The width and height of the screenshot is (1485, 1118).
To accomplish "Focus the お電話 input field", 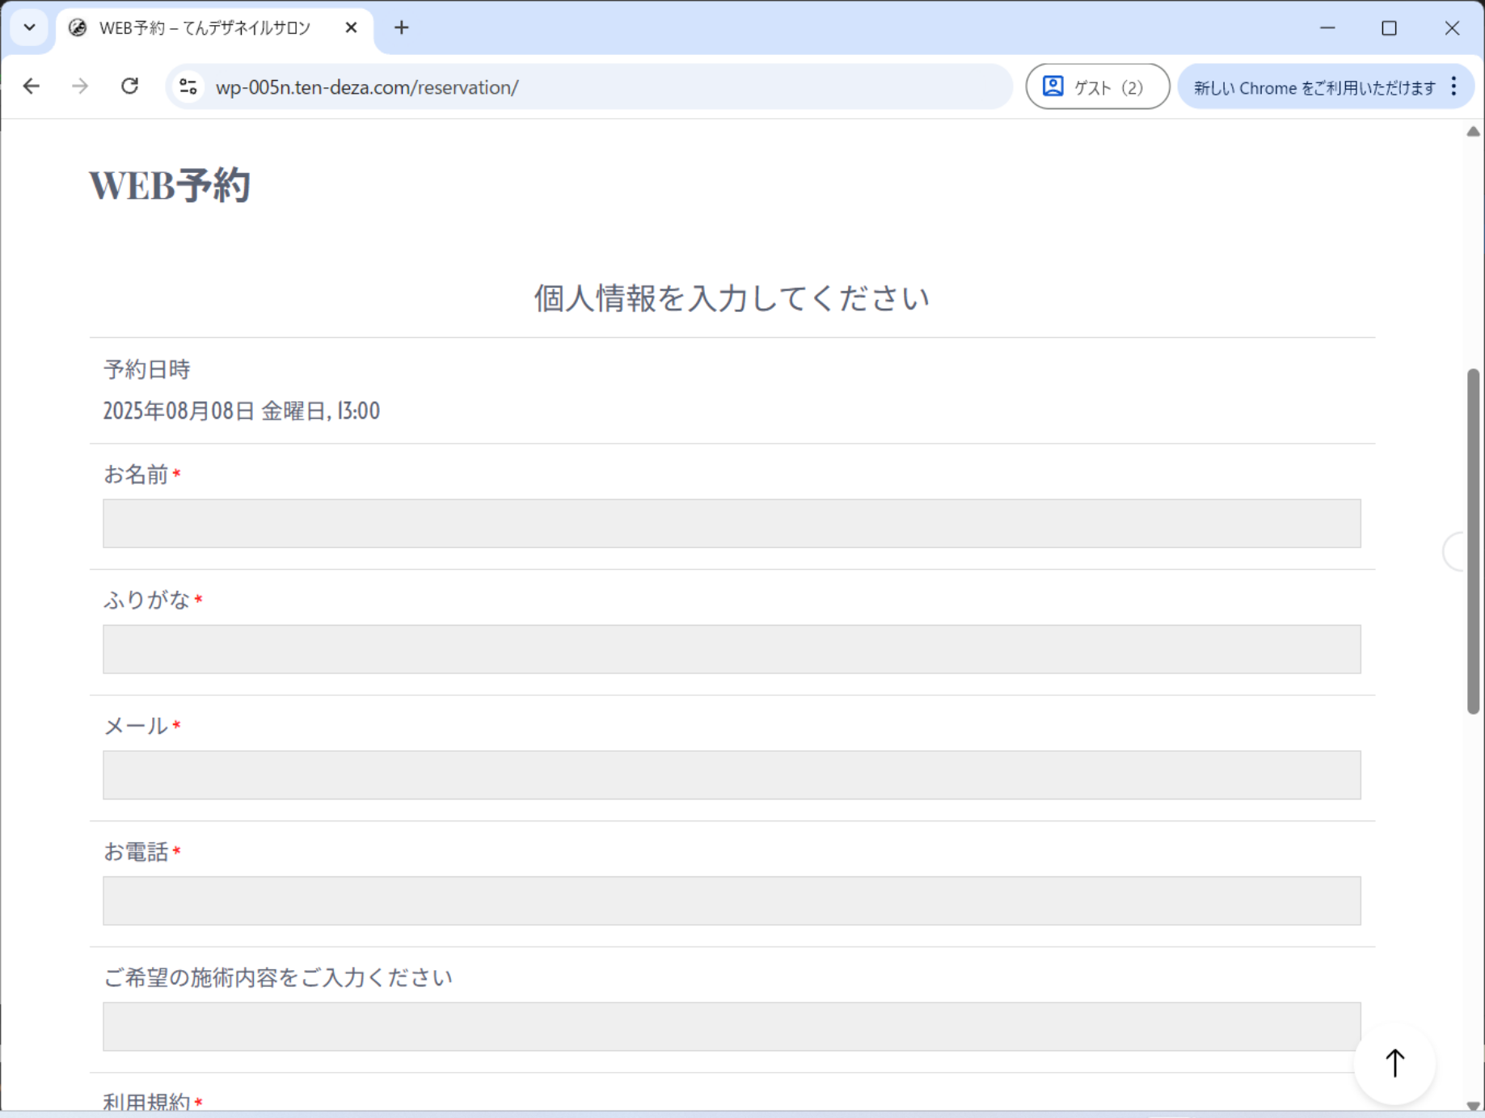I will tap(731, 901).
